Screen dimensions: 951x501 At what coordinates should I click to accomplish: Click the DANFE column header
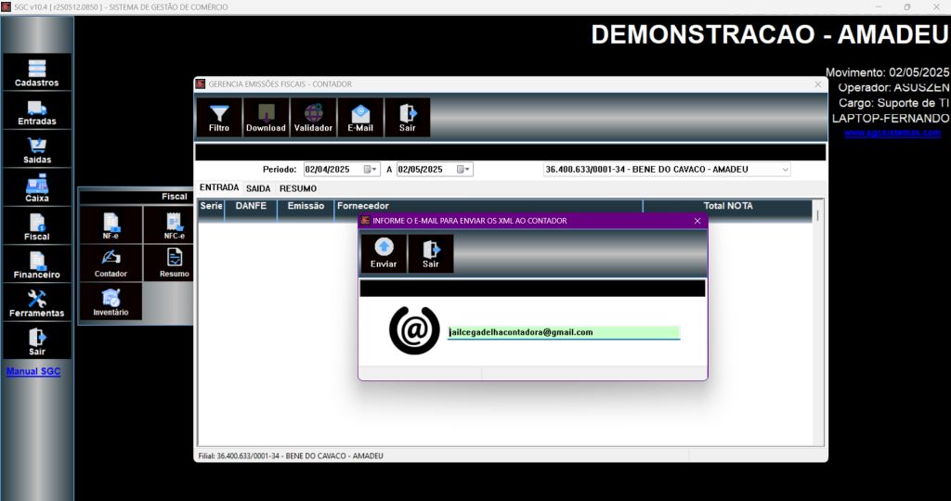click(x=251, y=206)
